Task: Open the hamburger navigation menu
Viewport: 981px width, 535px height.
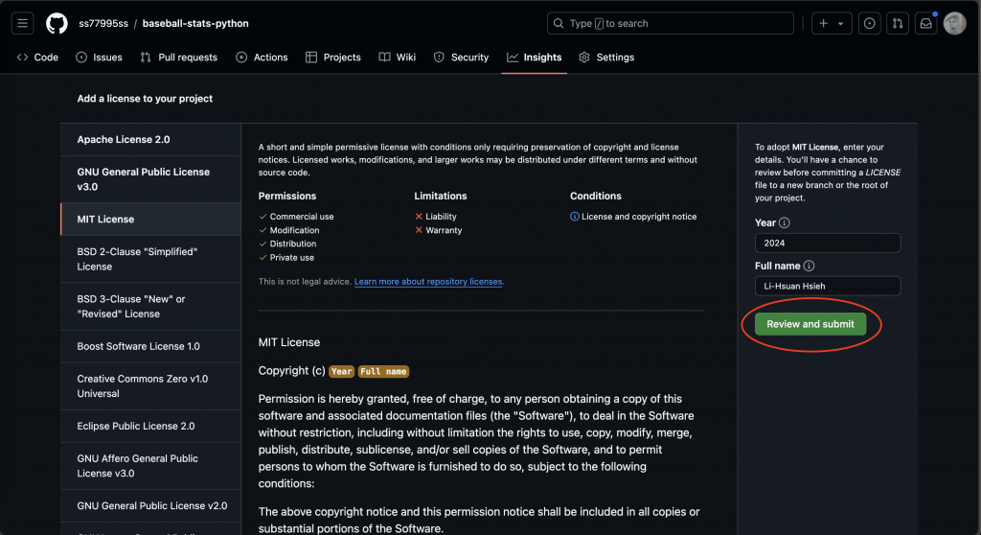Action: (23, 24)
